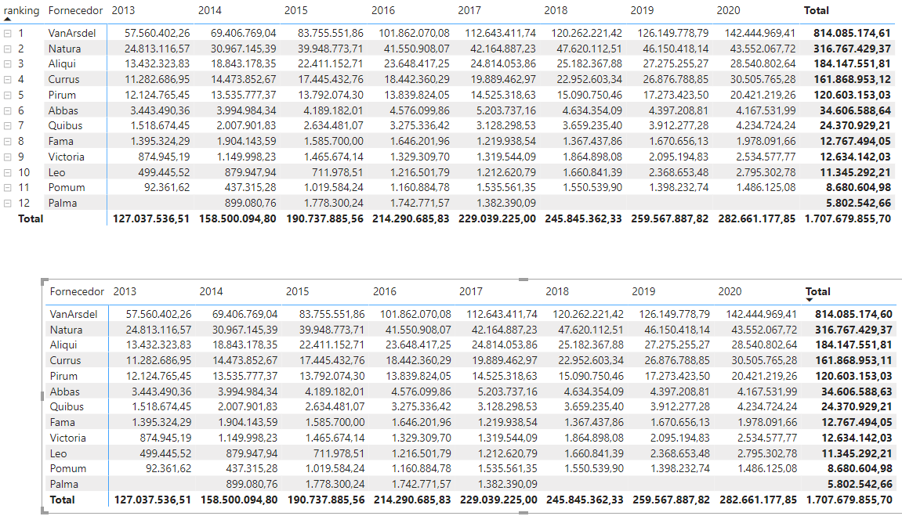This screenshot has width=902, height=516.
Task: Collapse the Palma row at ranking 12
Action: click(x=8, y=203)
